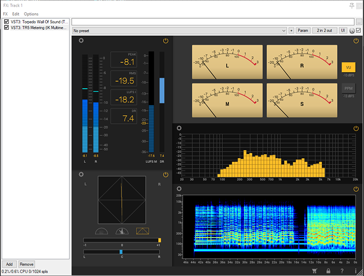Screen dimensions: 364x276
Task: Toggle power for the loudness meter panel
Action: click(166, 41)
